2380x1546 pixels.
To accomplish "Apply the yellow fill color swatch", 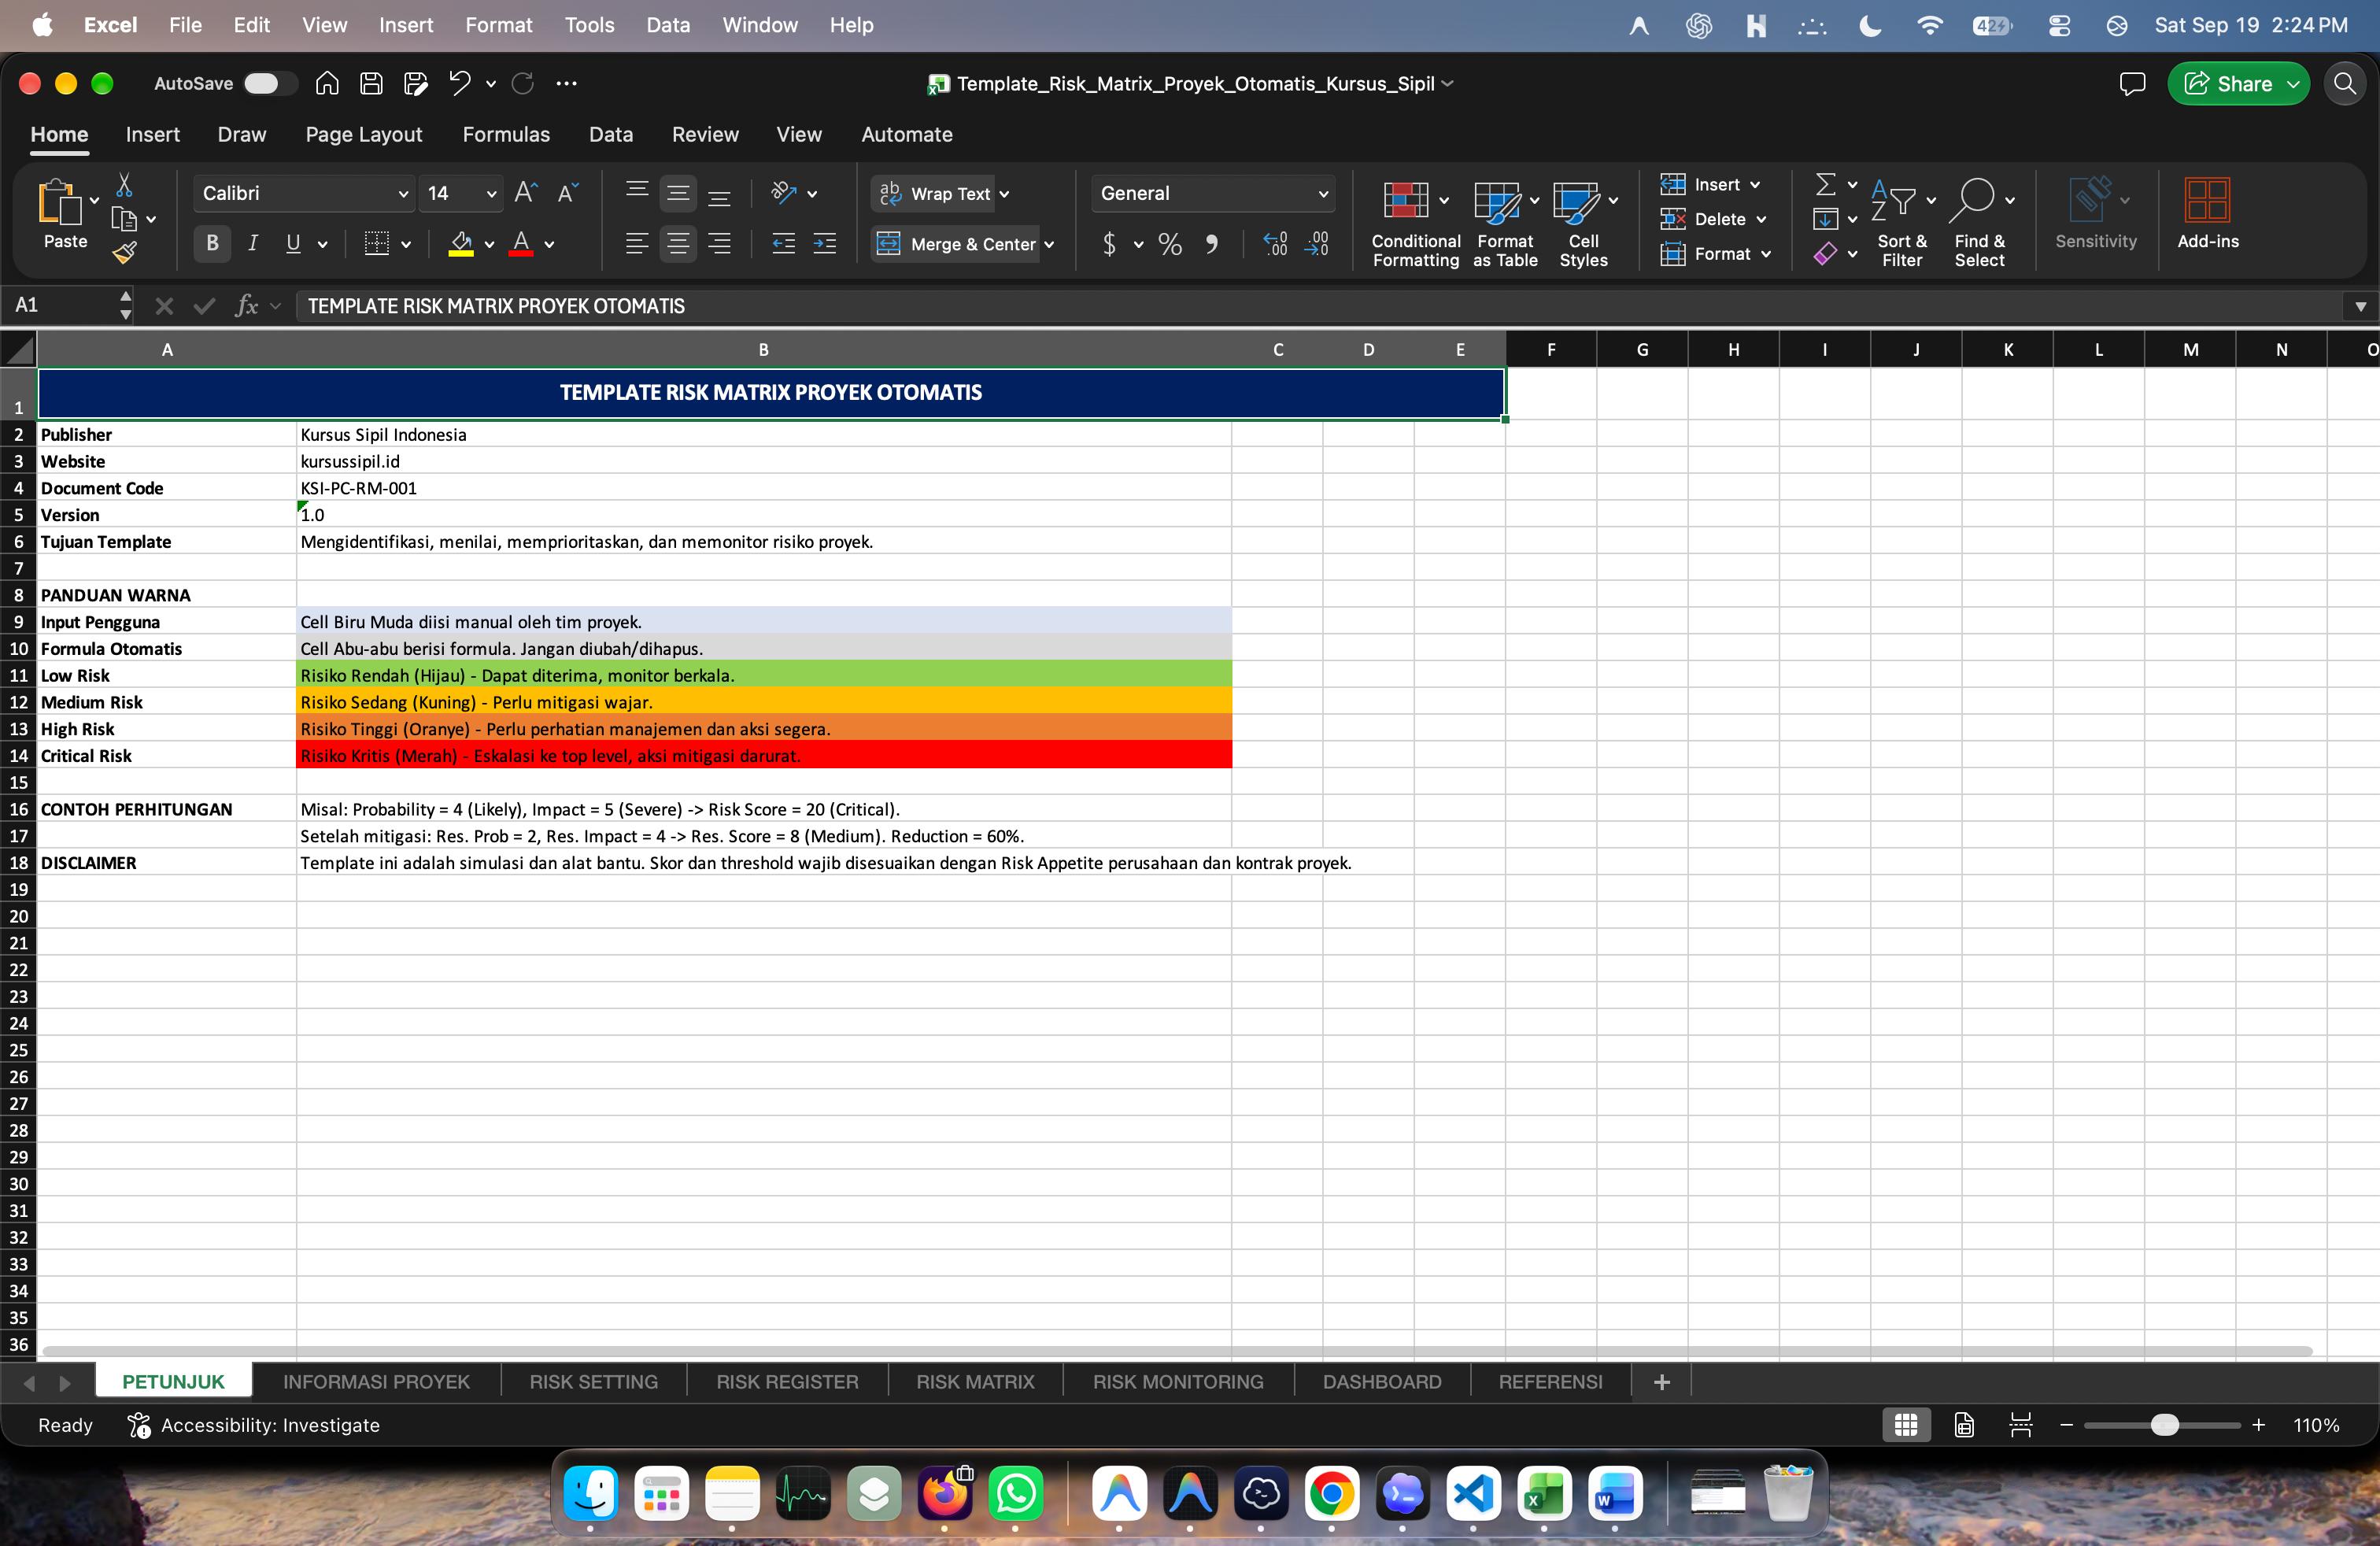I will coord(461,244).
